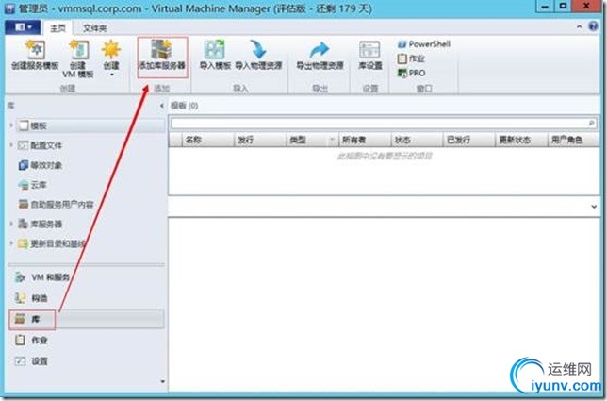Open the 库 workspace

[x=87, y=319]
